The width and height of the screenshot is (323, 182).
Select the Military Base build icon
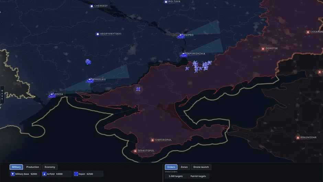[13, 174]
